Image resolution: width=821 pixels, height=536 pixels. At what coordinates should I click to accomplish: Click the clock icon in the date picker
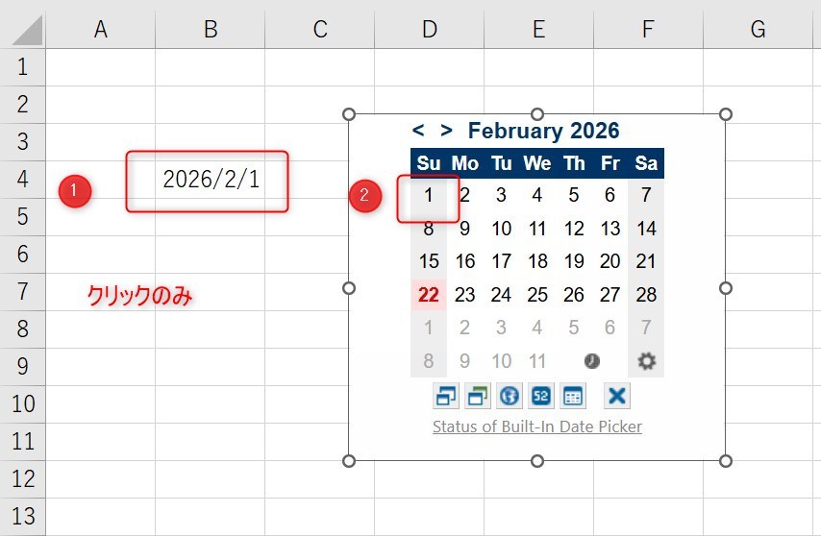pos(592,361)
